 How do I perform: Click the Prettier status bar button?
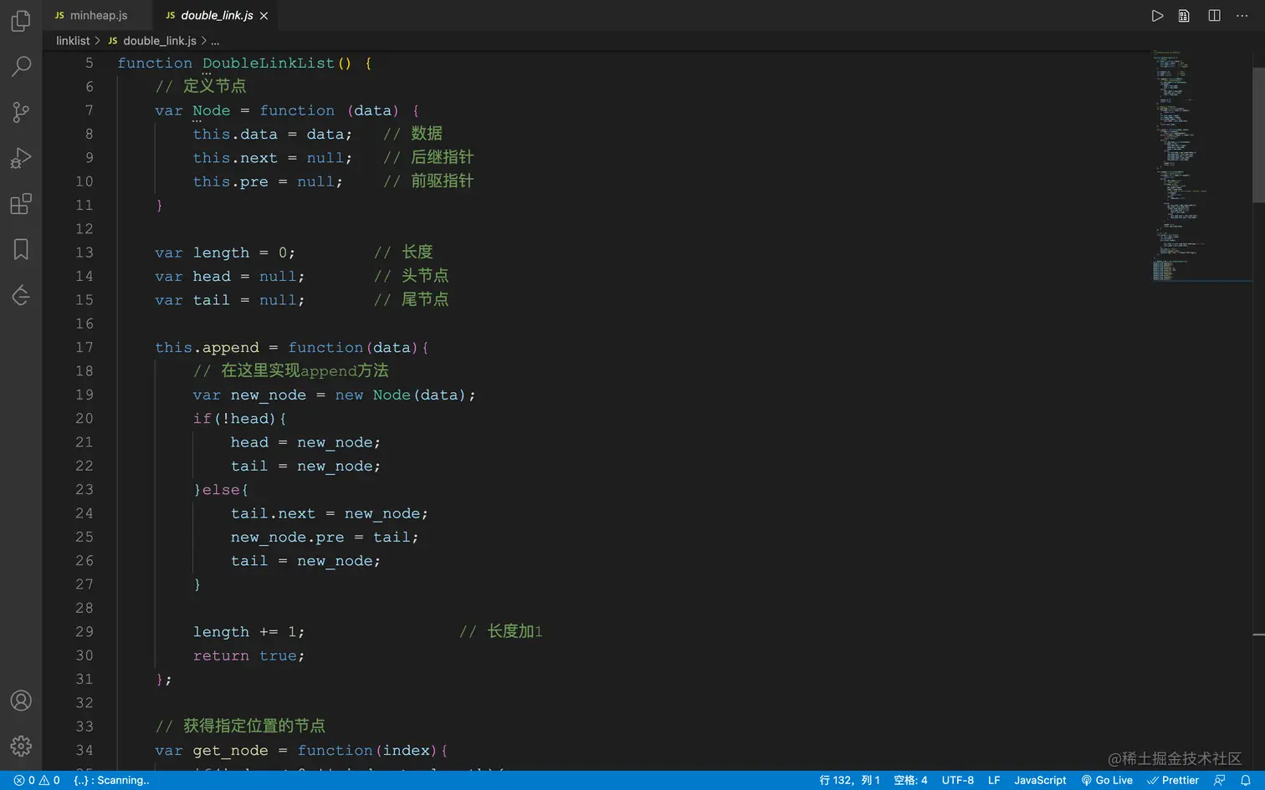pos(1173,780)
